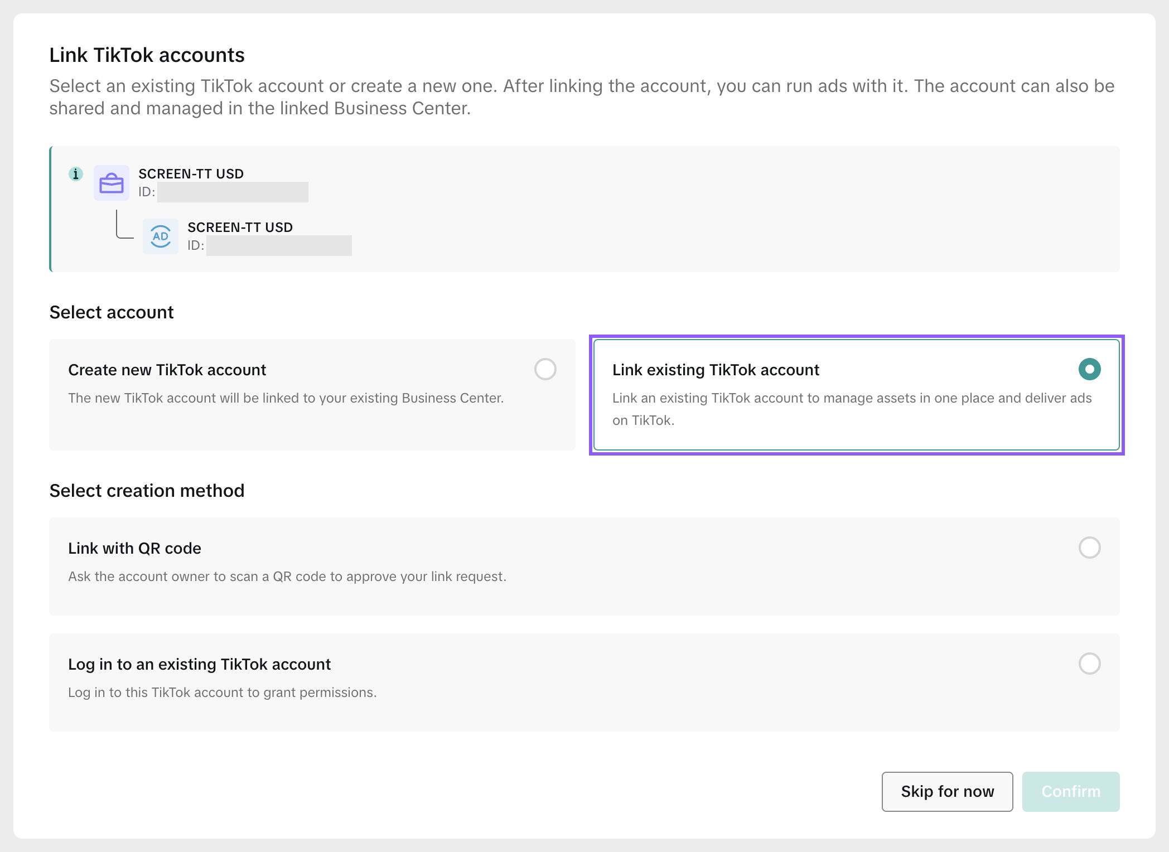
Task: Click the Create new TikTok account title
Action: 167,370
